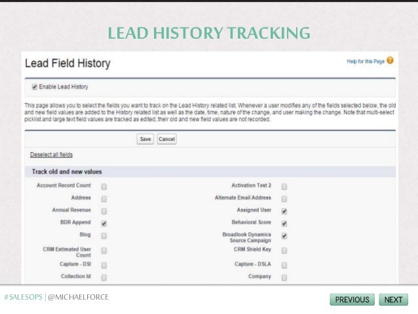Select the Blog field checkbox
This screenshot has width=418, height=314.
tap(104, 236)
